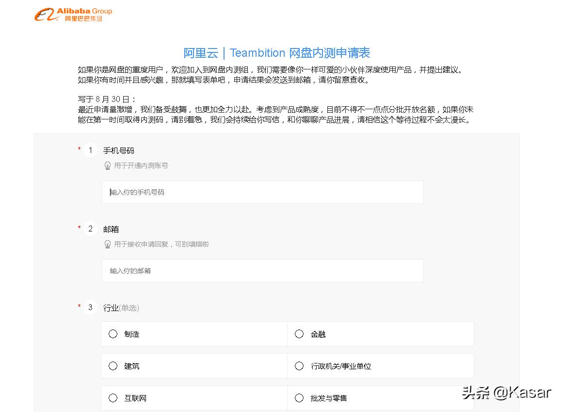Click the circled number 2 beside 邮箱

(90, 229)
